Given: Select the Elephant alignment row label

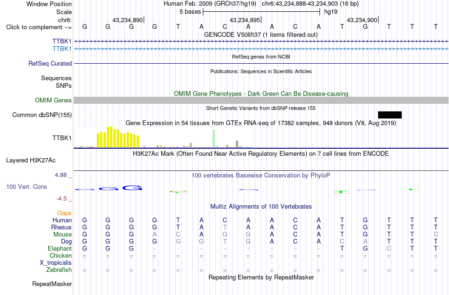Looking at the screenshot, I should click(x=60, y=248).
